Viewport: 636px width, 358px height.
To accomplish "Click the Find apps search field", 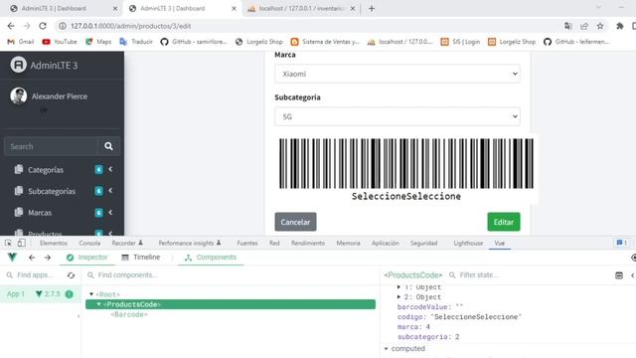I will (35, 275).
